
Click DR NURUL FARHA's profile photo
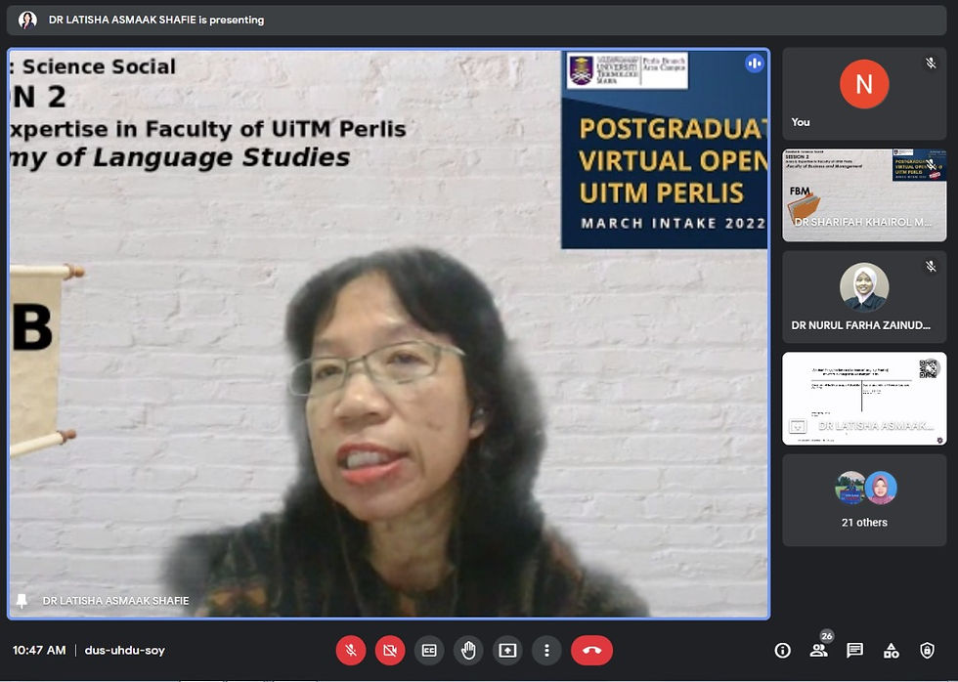click(x=864, y=287)
